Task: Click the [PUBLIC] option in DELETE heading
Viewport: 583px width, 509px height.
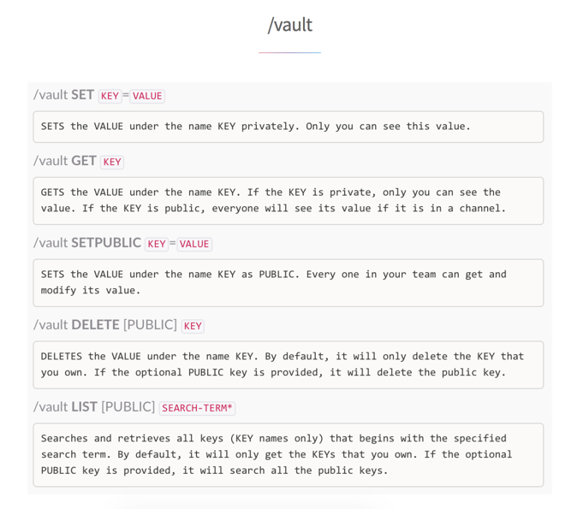Action: click(x=150, y=325)
